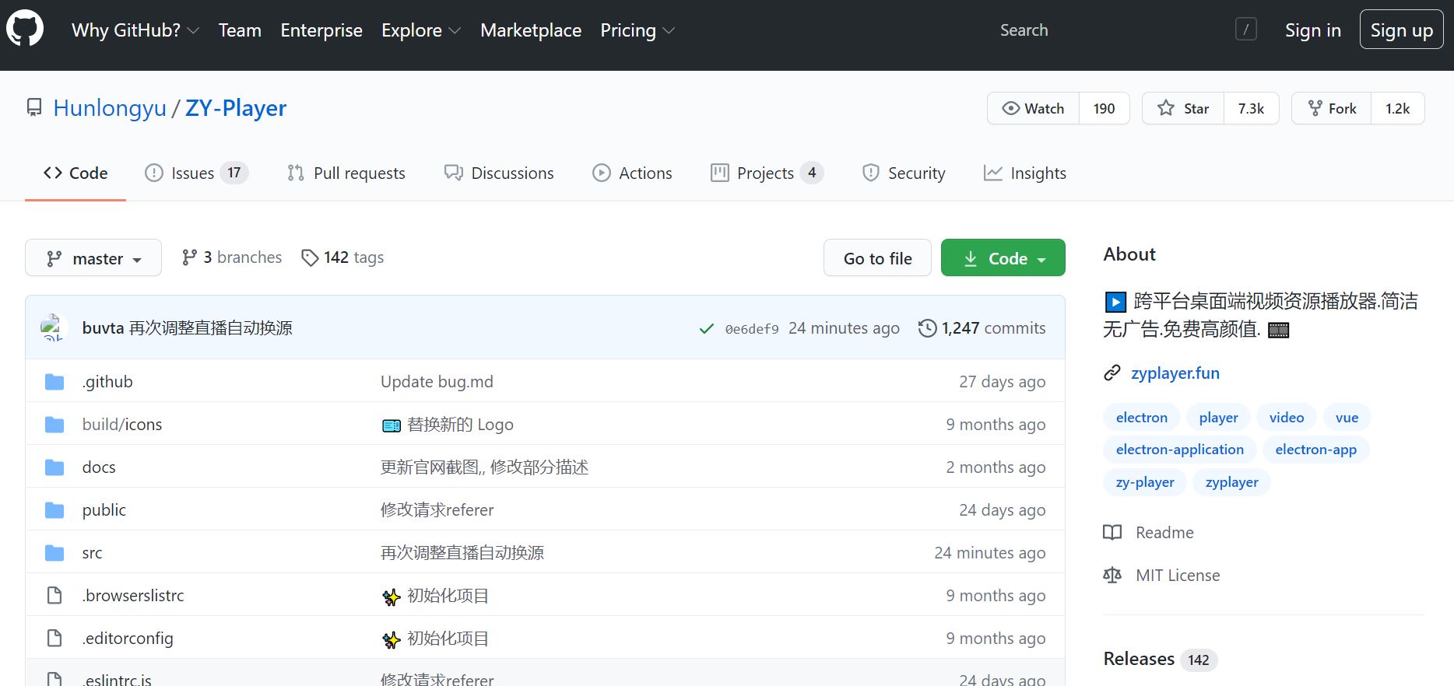Click the Readme book icon

click(1112, 533)
